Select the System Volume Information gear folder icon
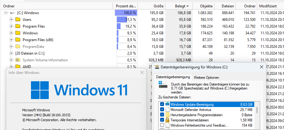The width and height of the screenshot is (284, 130). (18, 60)
